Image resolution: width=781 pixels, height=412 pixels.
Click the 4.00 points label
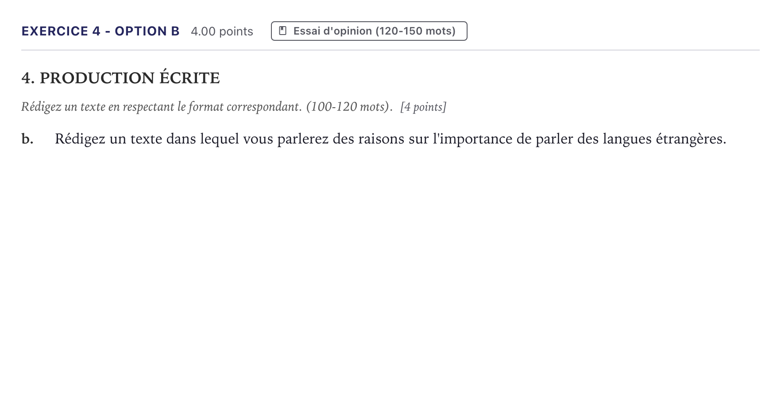pos(222,31)
